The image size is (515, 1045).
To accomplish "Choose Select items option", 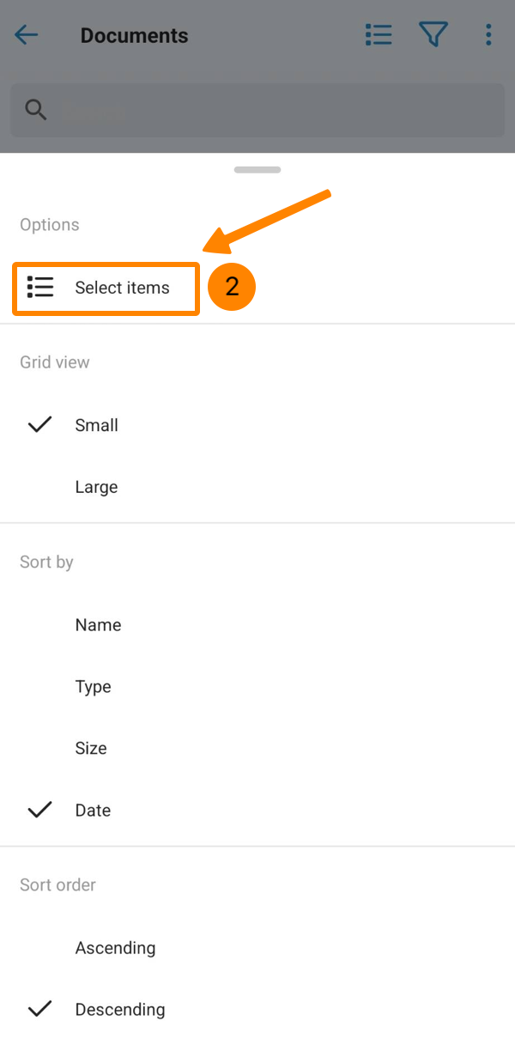I will click(122, 288).
